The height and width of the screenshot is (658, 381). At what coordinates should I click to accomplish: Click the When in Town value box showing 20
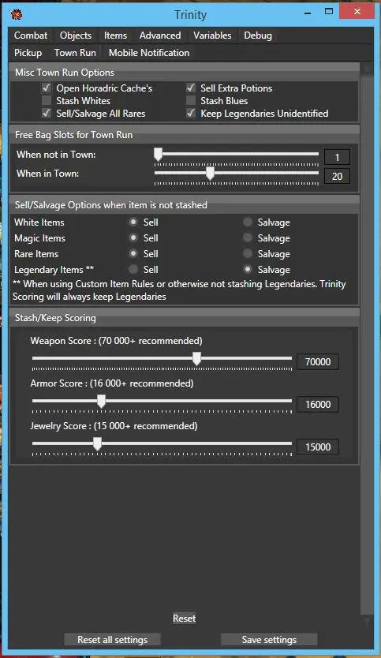coord(337,176)
